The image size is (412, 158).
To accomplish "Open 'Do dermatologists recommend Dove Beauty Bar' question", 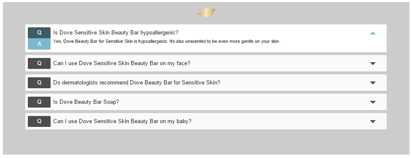I will (137, 83).
